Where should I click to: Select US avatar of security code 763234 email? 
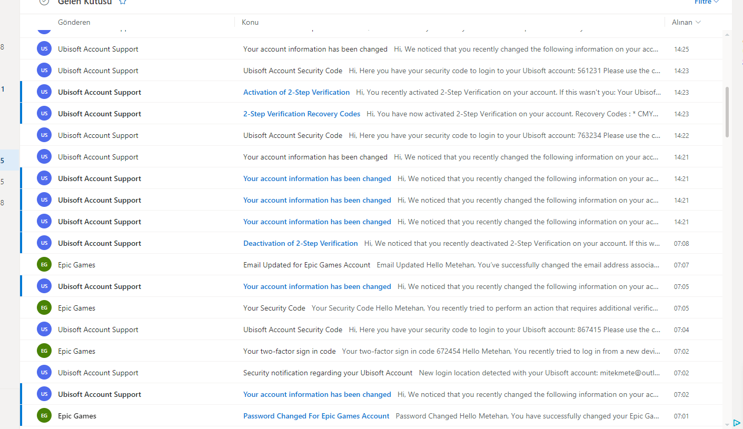pyautogui.click(x=44, y=135)
